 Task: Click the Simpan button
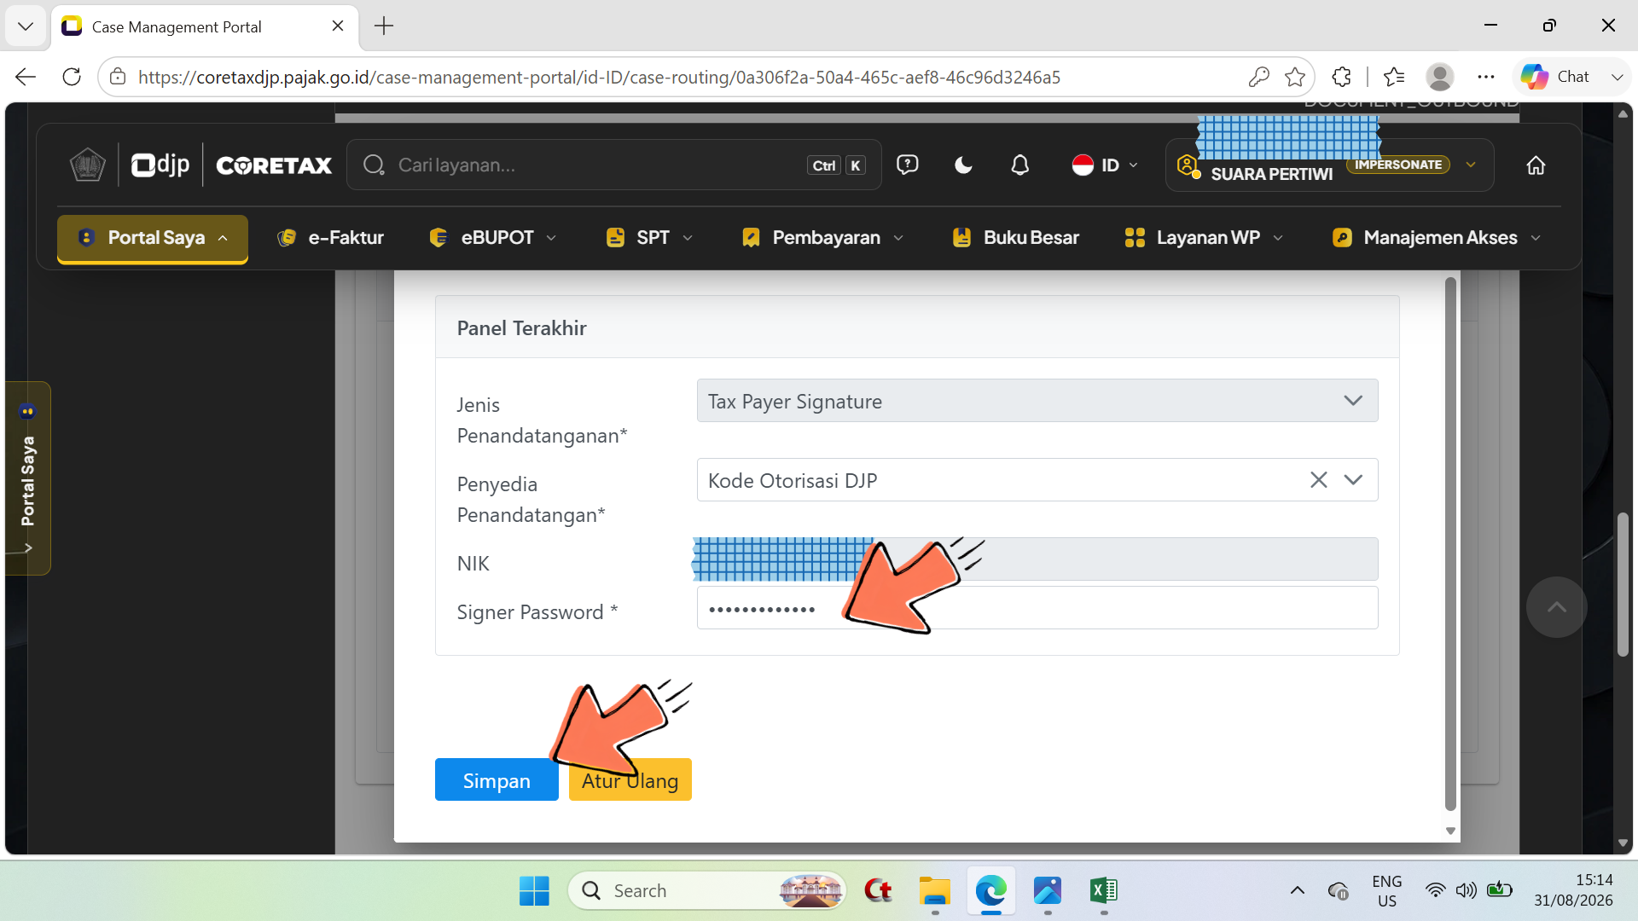(497, 780)
